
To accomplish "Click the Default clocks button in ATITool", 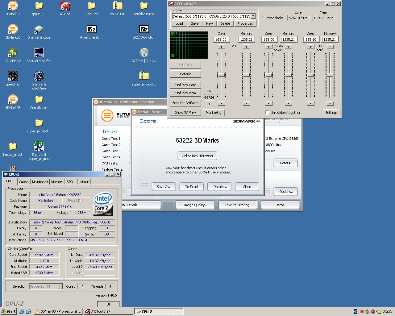I will tap(185, 74).
